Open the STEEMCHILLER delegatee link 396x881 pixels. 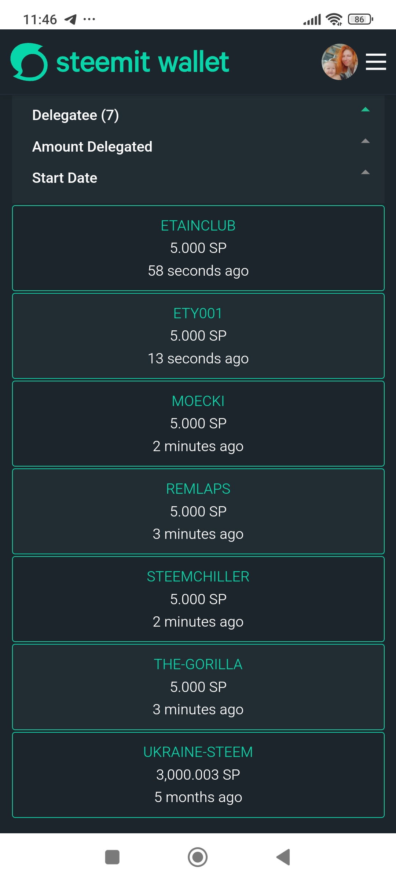[198, 577]
